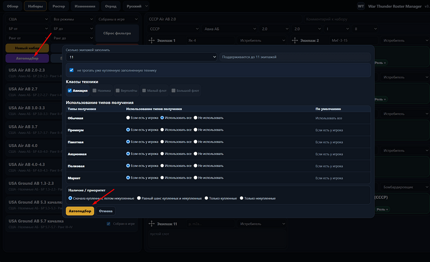Select 'Не использовать' for Пакетная
This screenshot has width=430, height=262.
tap(196, 142)
